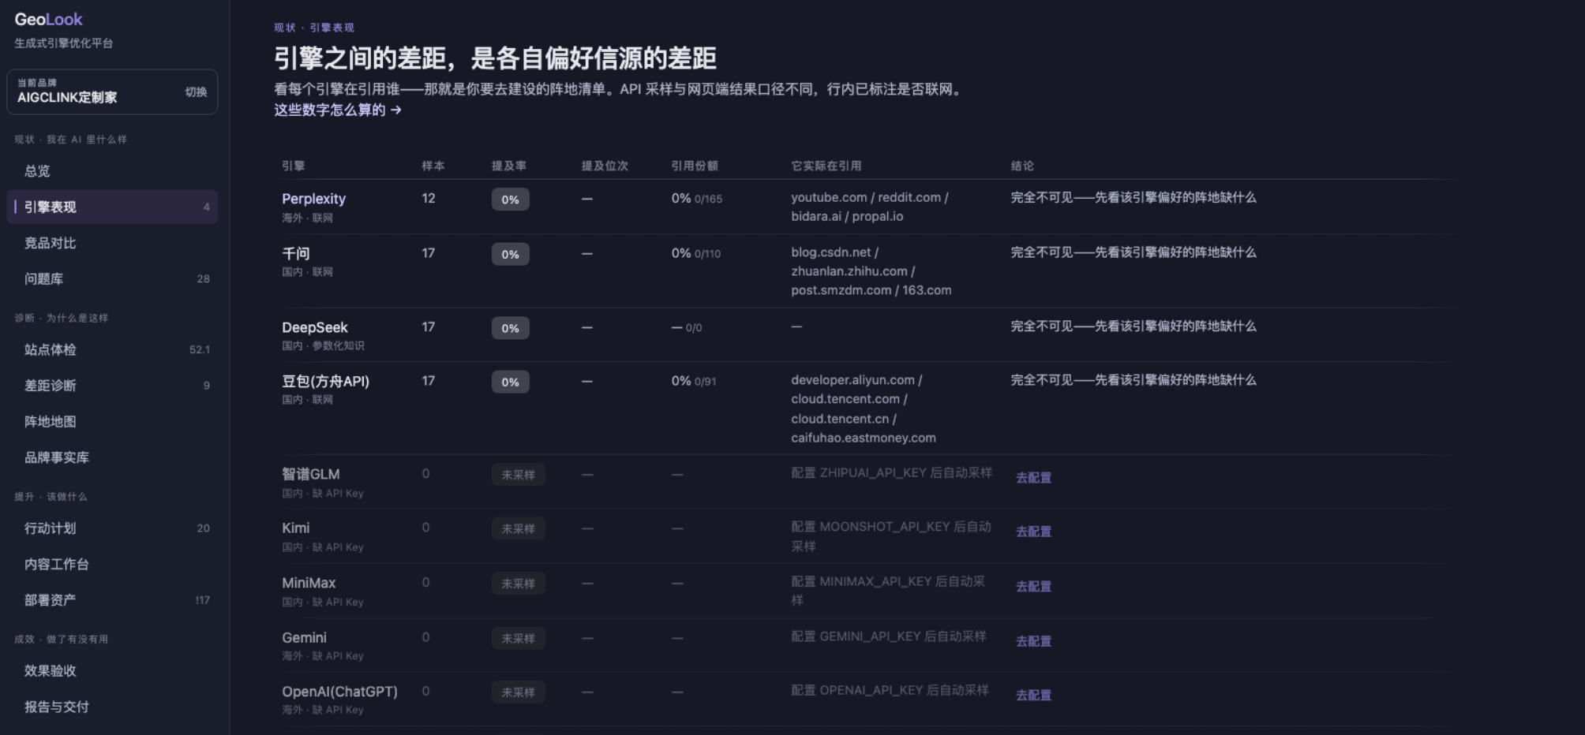Image resolution: width=1585 pixels, height=735 pixels.
Task: Click Perplexity's sample count 12
Action: tap(429, 198)
